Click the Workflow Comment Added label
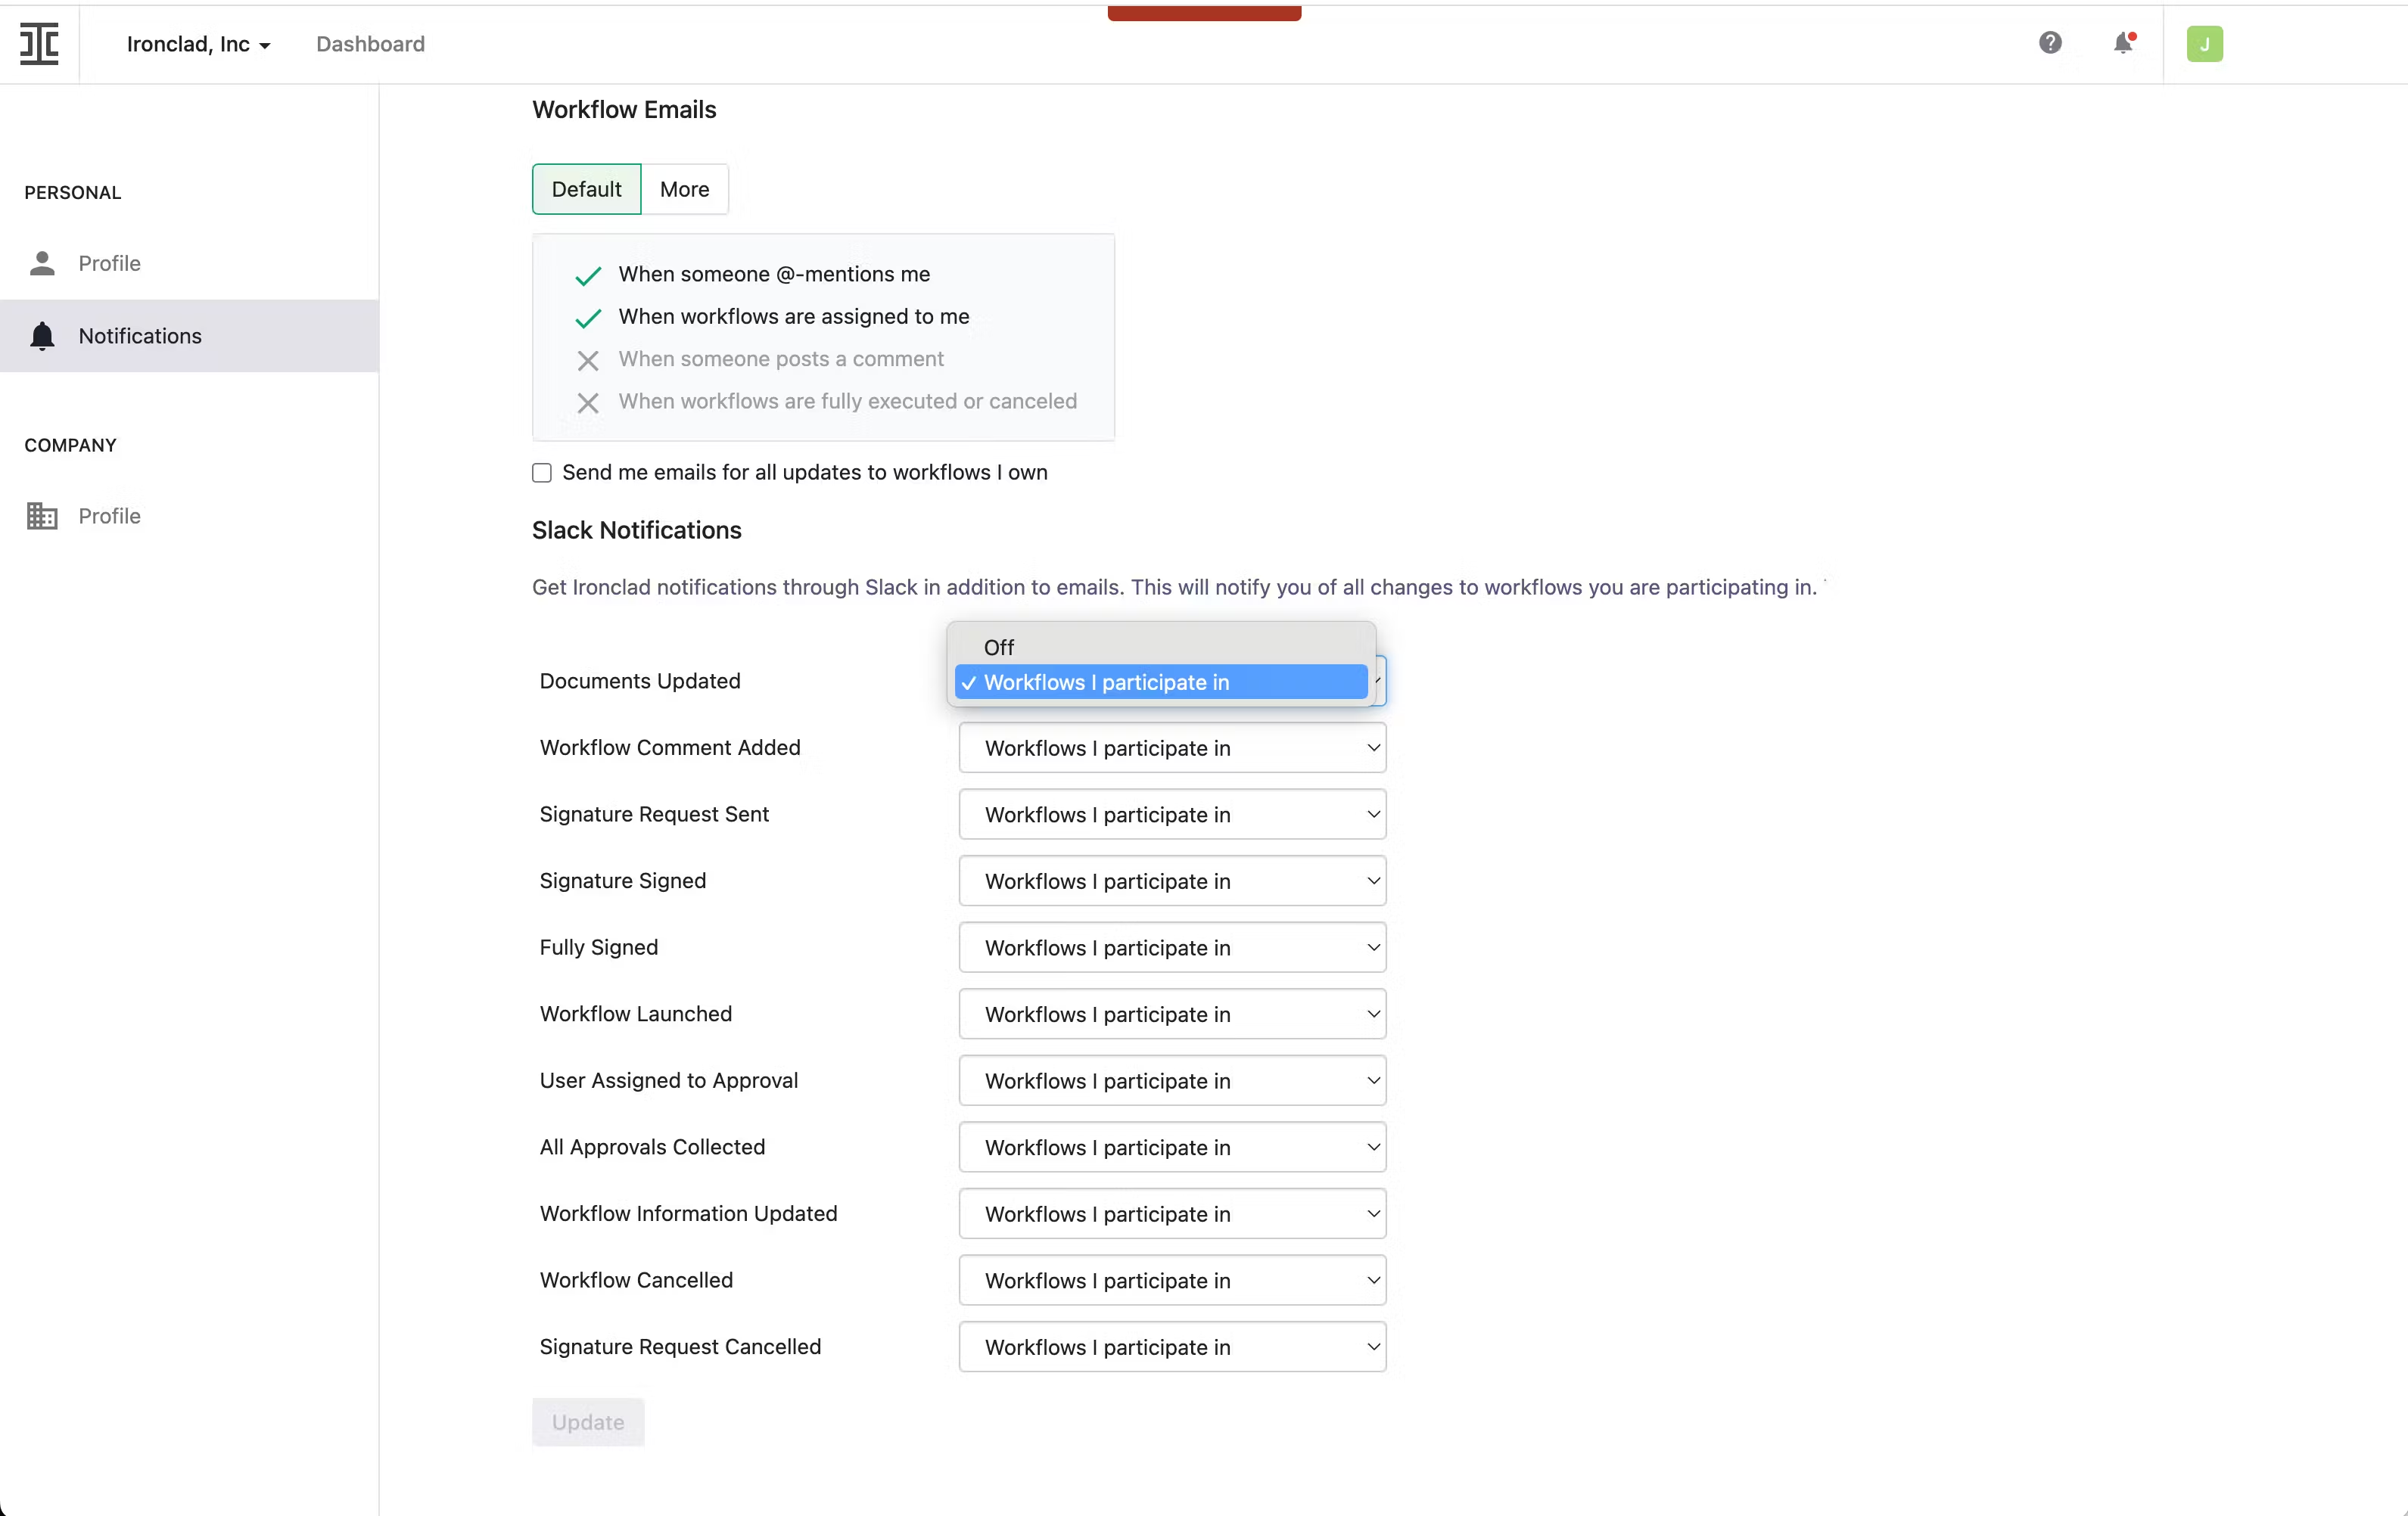The width and height of the screenshot is (2408, 1516). pyautogui.click(x=670, y=747)
